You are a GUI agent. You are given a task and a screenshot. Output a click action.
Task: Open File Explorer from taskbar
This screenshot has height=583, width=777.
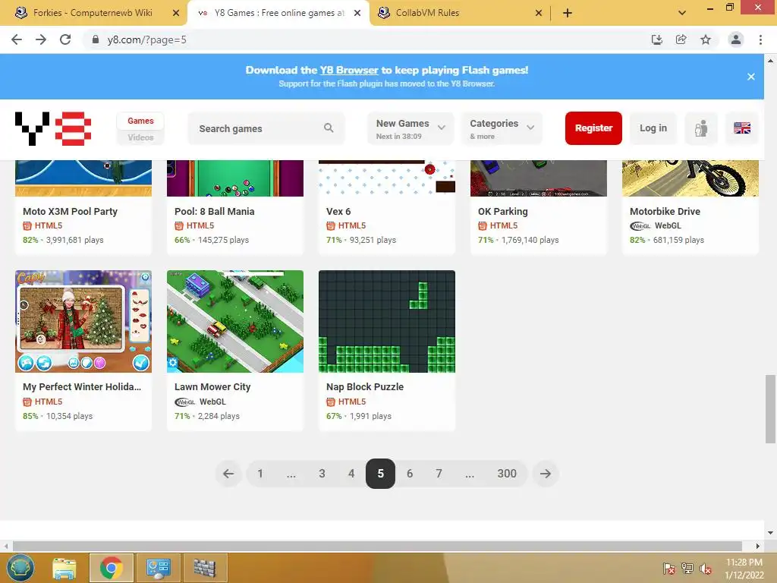click(64, 568)
